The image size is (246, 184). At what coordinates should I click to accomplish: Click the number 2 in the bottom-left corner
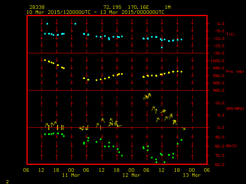coord(7,181)
